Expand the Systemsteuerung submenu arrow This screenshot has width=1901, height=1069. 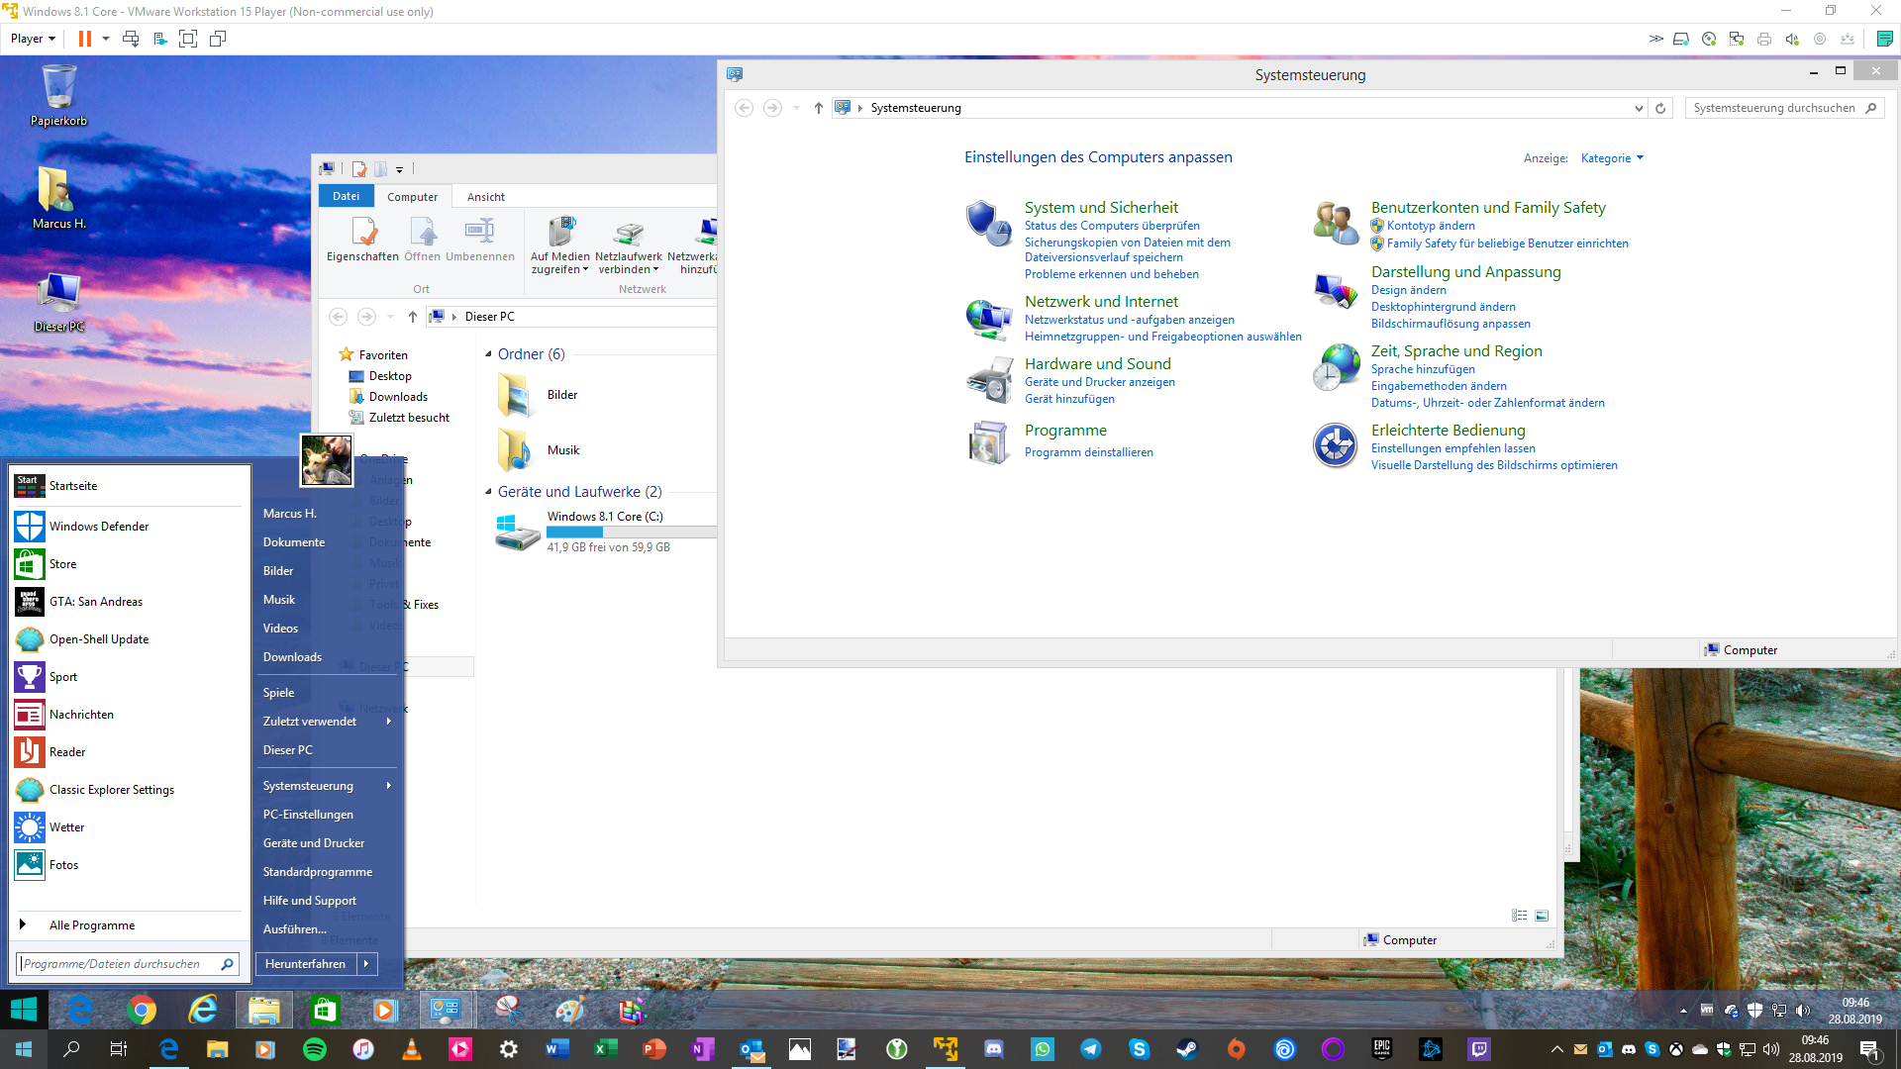(x=388, y=786)
